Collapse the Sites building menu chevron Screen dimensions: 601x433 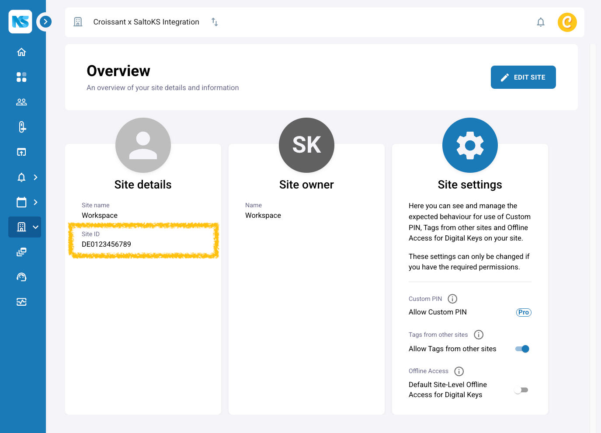coord(35,227)
